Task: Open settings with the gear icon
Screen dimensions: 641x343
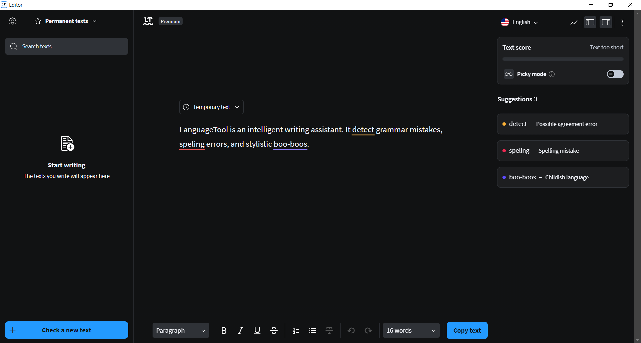Action: tap(12, 21)
